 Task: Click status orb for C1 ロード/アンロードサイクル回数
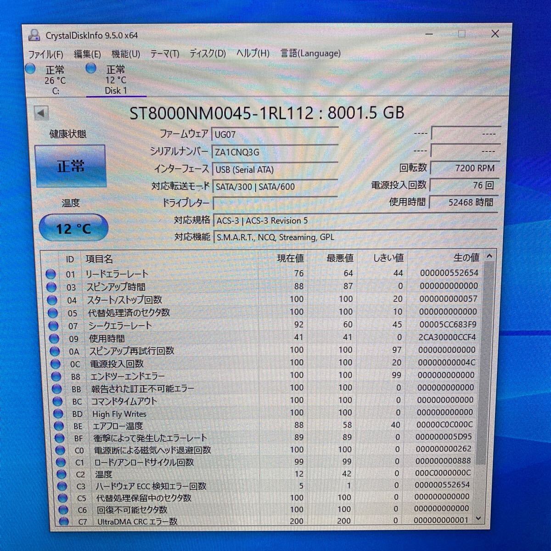61,462
